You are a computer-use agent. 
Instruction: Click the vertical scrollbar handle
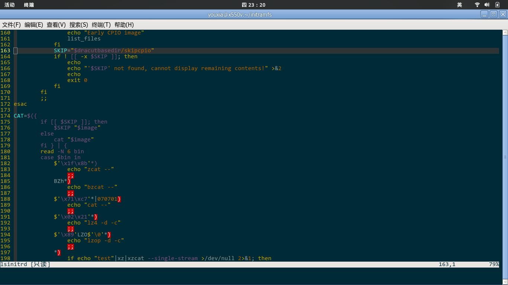(505, 157)
